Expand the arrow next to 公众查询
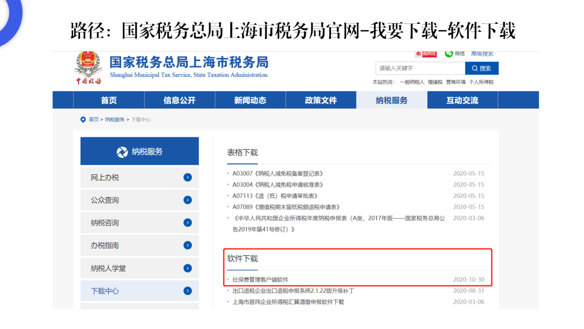 [x=188, y=200]
